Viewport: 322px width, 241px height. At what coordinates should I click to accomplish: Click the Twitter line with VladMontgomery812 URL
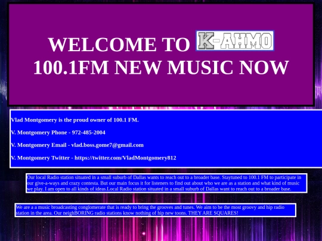pos(94,158)
